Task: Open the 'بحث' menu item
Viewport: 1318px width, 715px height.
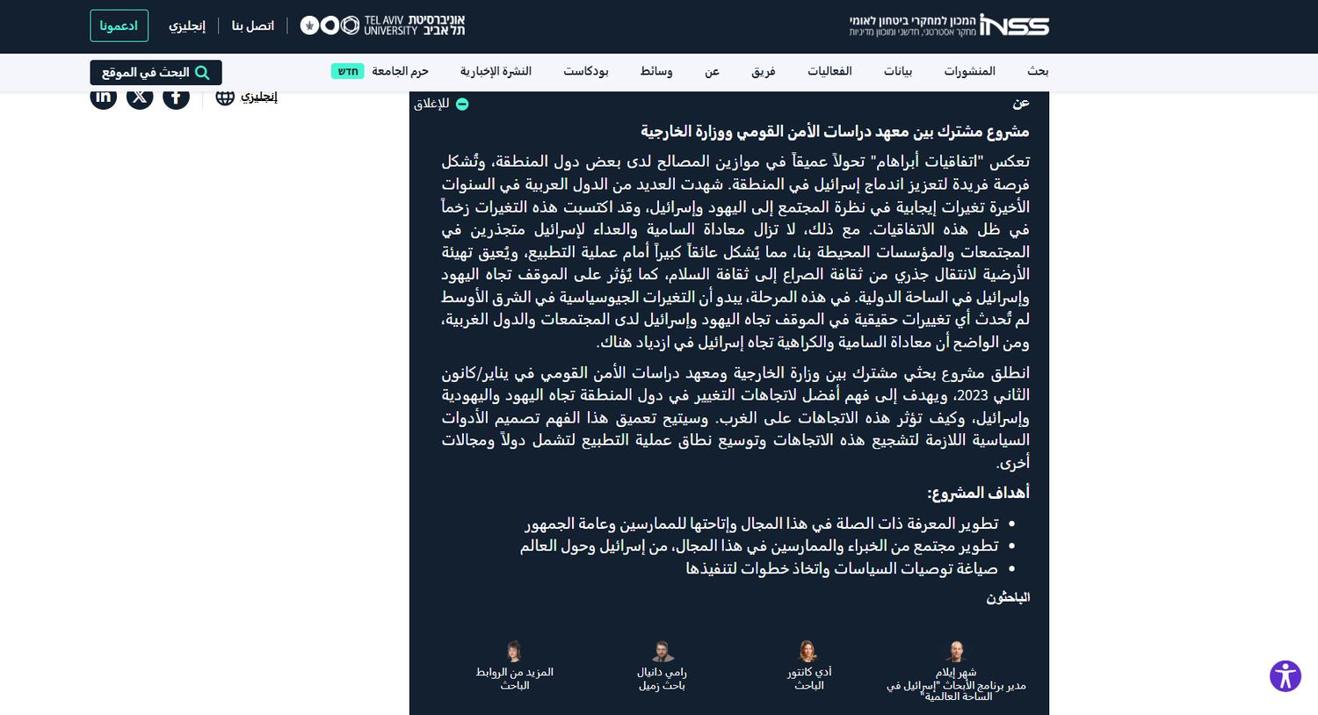Action: 1038,71
